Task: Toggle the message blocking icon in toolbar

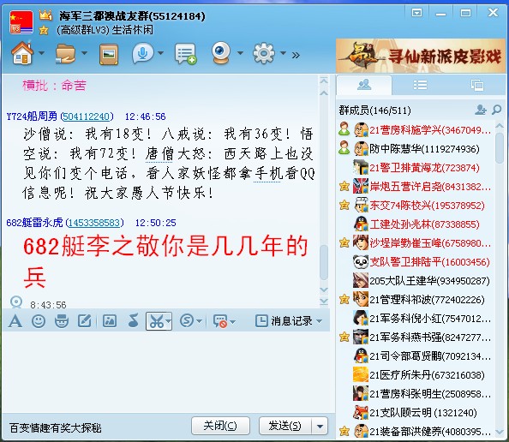Action: point(220,321)
